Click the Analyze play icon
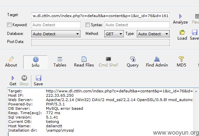 coord(180,16)
